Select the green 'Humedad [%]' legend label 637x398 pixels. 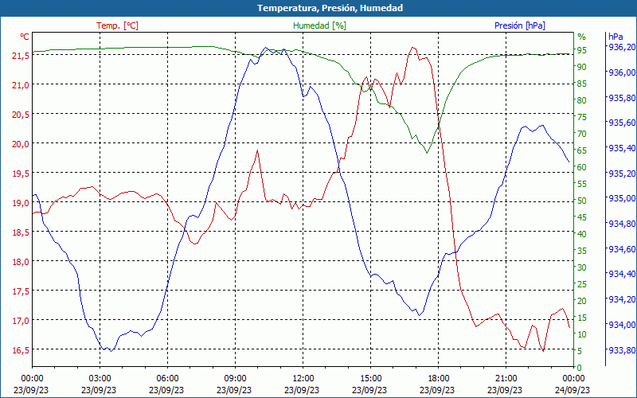[x=319, y=25]
